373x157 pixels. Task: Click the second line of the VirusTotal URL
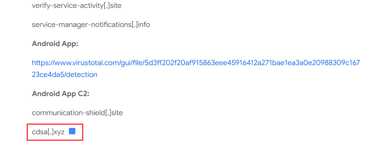(64, 75)
